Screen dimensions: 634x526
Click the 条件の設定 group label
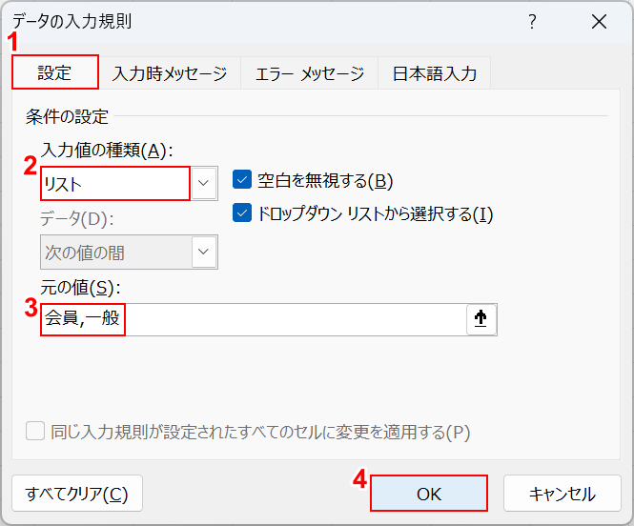pyautogui.click(x=68, y=117)
